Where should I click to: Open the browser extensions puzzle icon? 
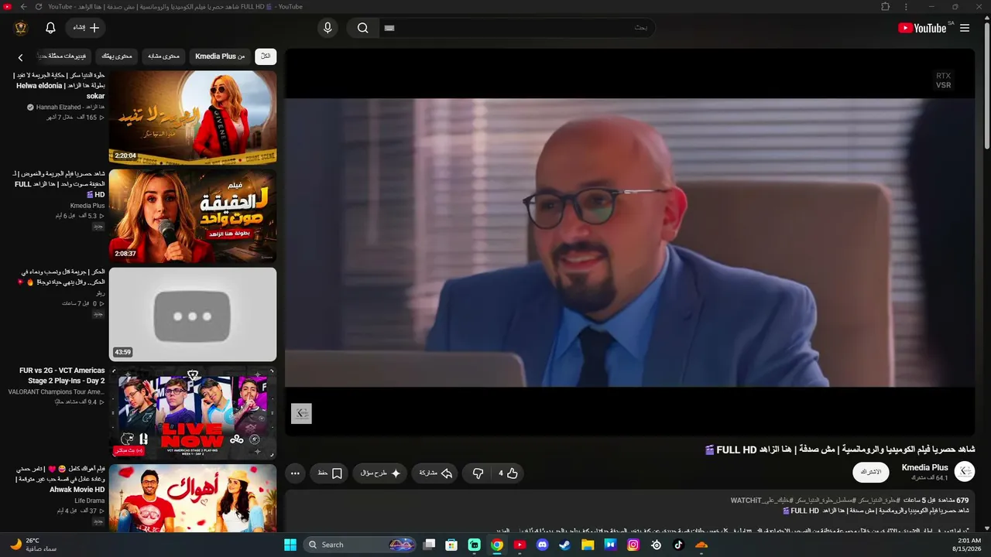tap(886, 6)
